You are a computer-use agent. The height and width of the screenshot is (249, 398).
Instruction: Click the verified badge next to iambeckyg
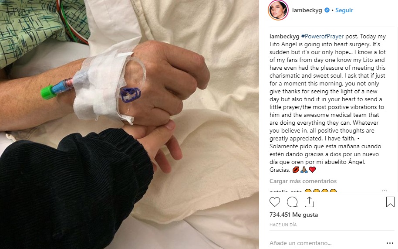327,10
